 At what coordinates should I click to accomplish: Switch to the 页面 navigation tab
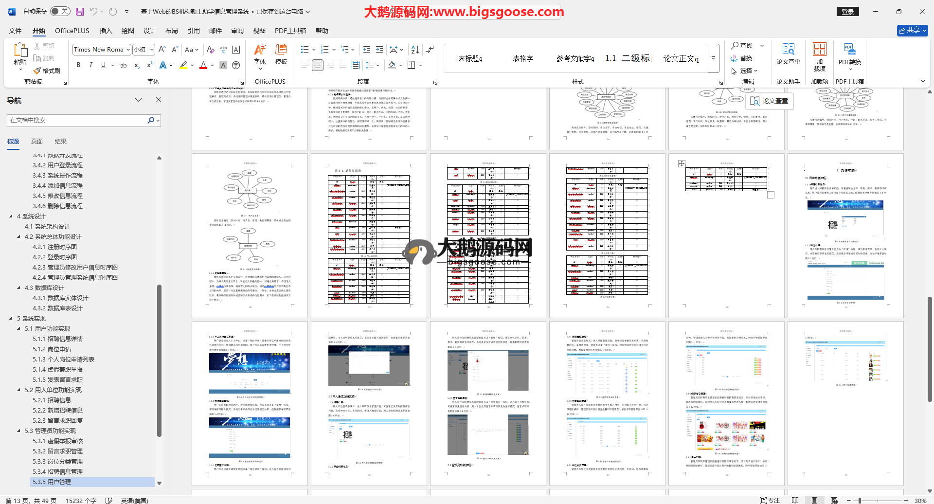(x=37, y=142)
